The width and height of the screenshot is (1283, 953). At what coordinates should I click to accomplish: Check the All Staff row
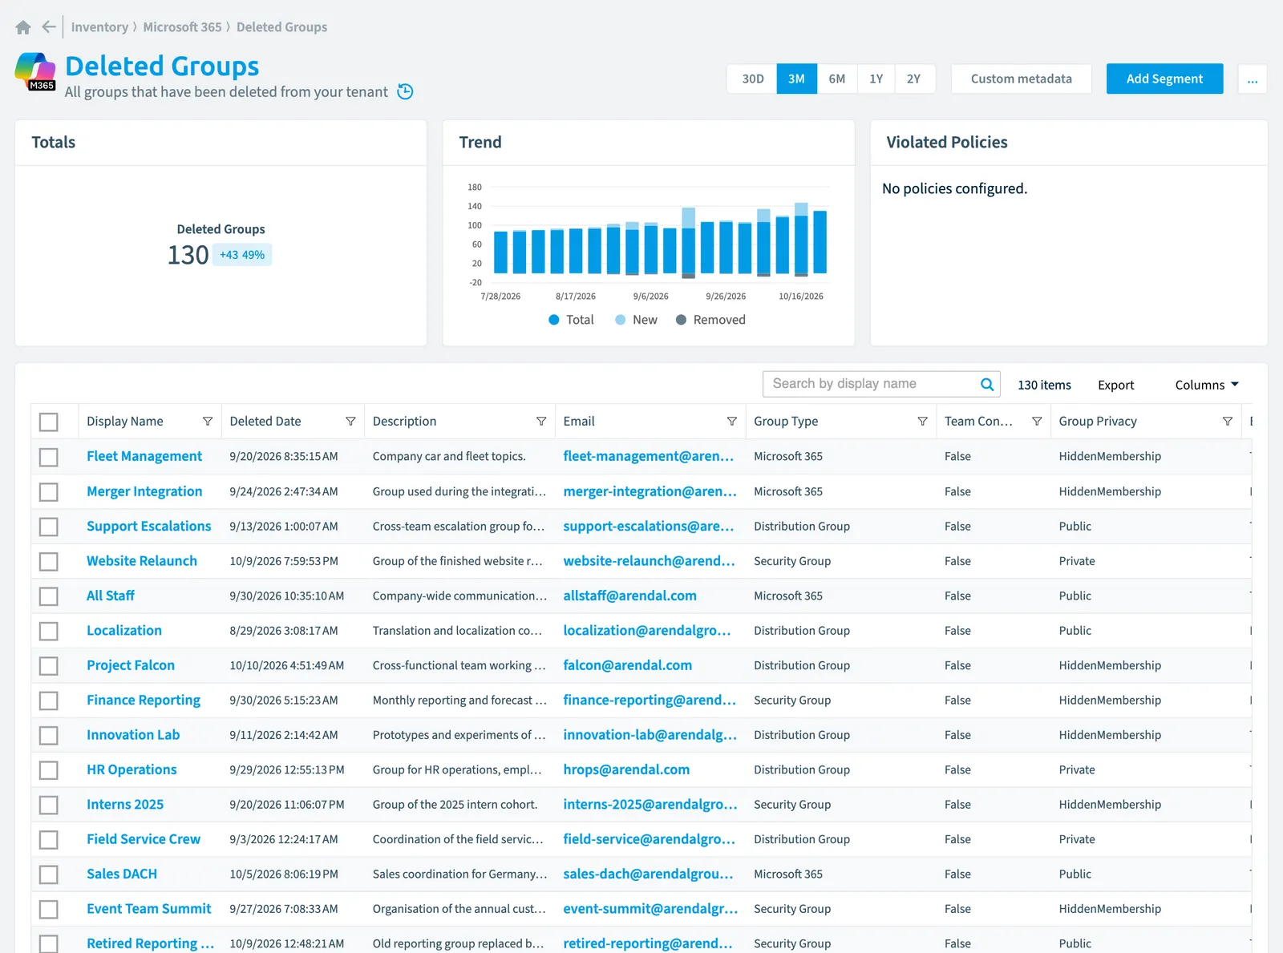point(49,596)
